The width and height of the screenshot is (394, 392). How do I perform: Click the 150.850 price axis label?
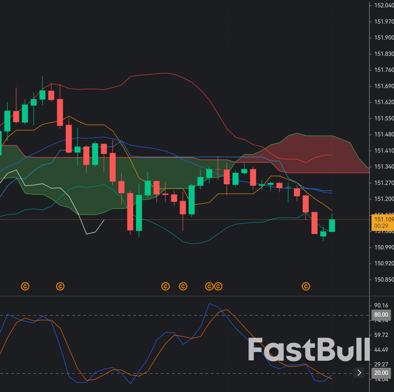[384, 279]
